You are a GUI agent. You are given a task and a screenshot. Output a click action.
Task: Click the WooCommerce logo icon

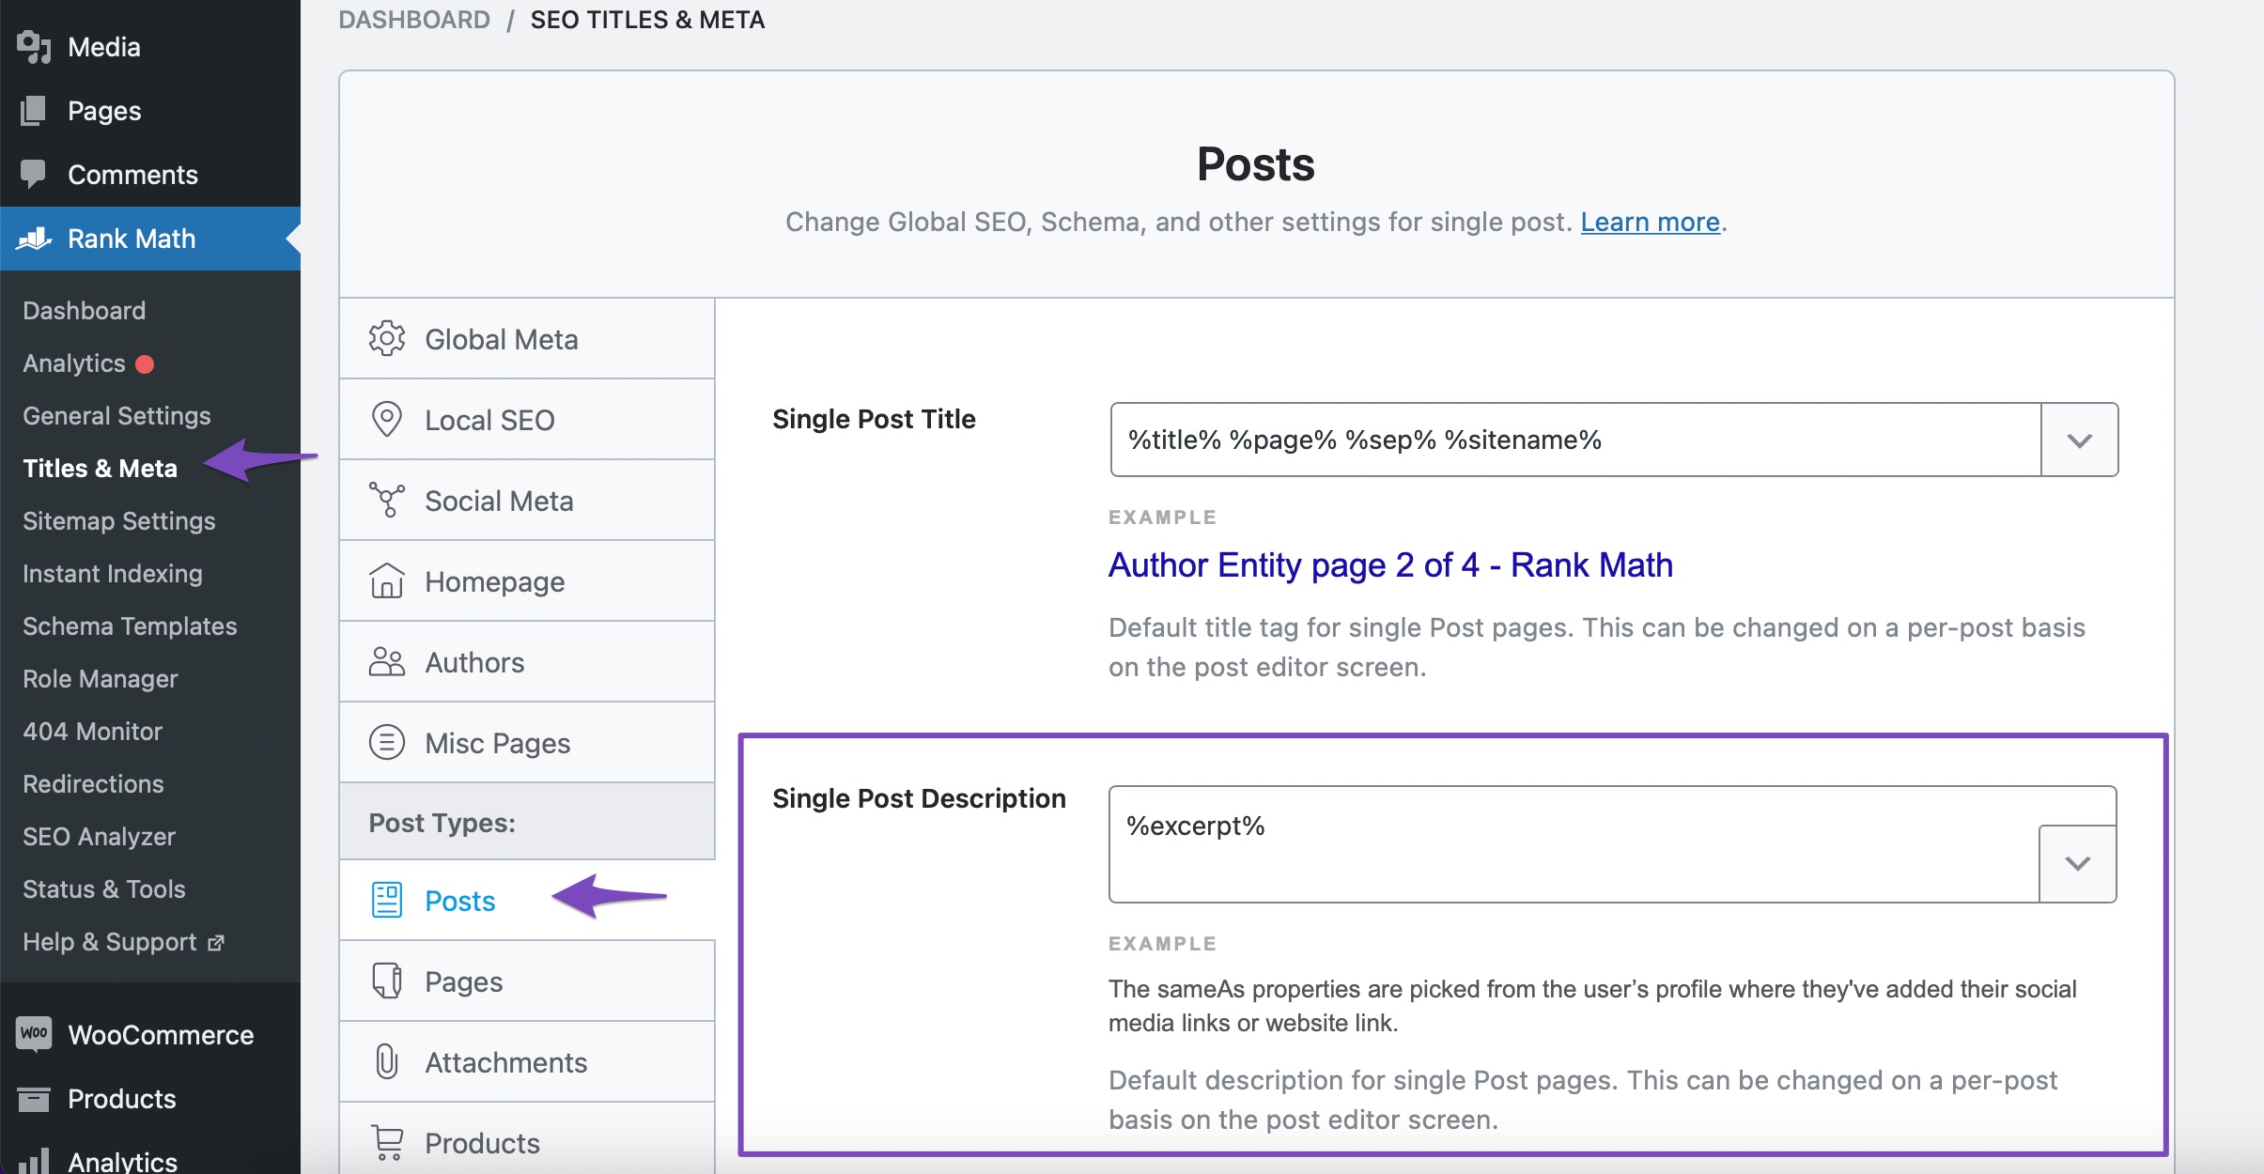(34, 1034)
